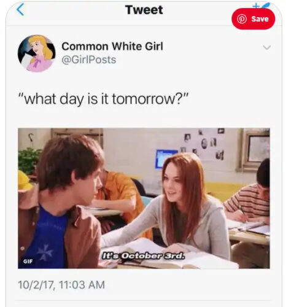
Task: Expand the tweet options chevron
Action: click(267, 47)
